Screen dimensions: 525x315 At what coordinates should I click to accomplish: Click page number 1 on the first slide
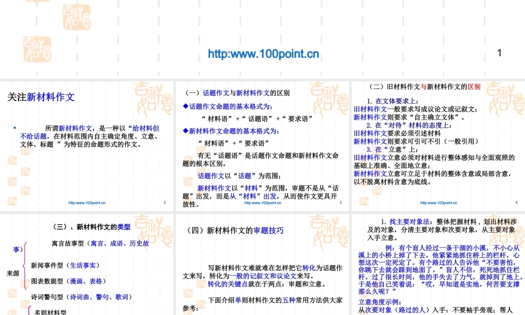click(499, 53)
